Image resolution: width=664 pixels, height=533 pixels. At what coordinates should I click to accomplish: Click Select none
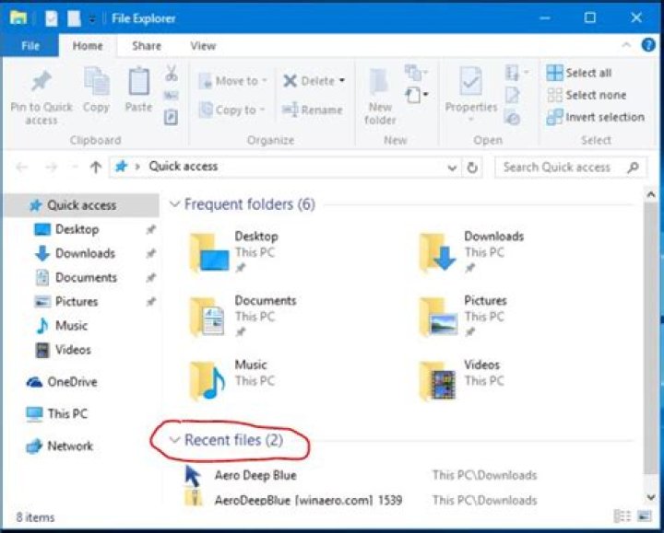(x=587, y=95)
